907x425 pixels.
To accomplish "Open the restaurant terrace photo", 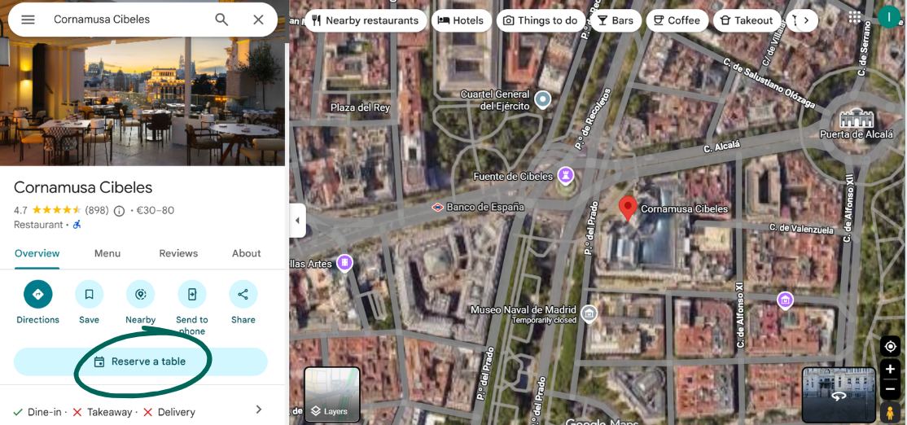I will tap(142, 101).
